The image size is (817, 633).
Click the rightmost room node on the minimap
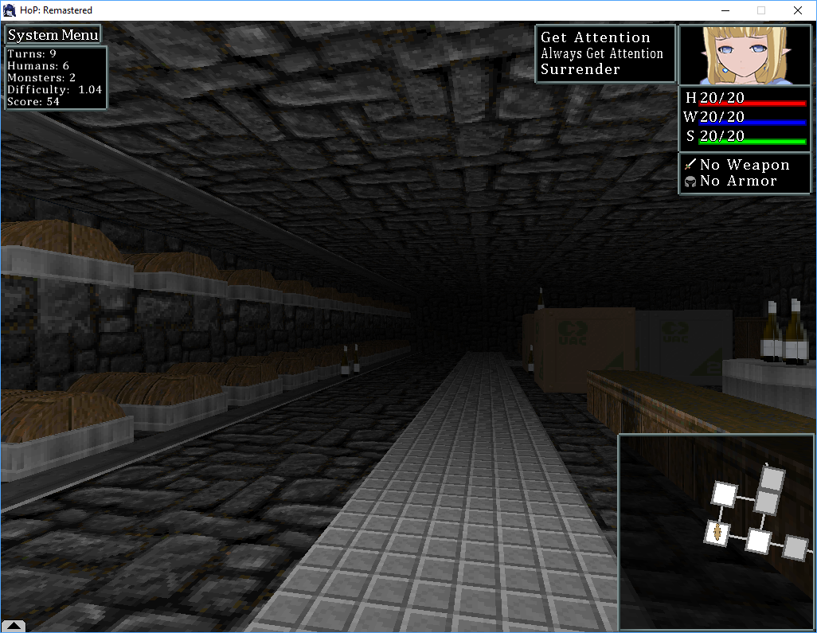click(793, 547)
